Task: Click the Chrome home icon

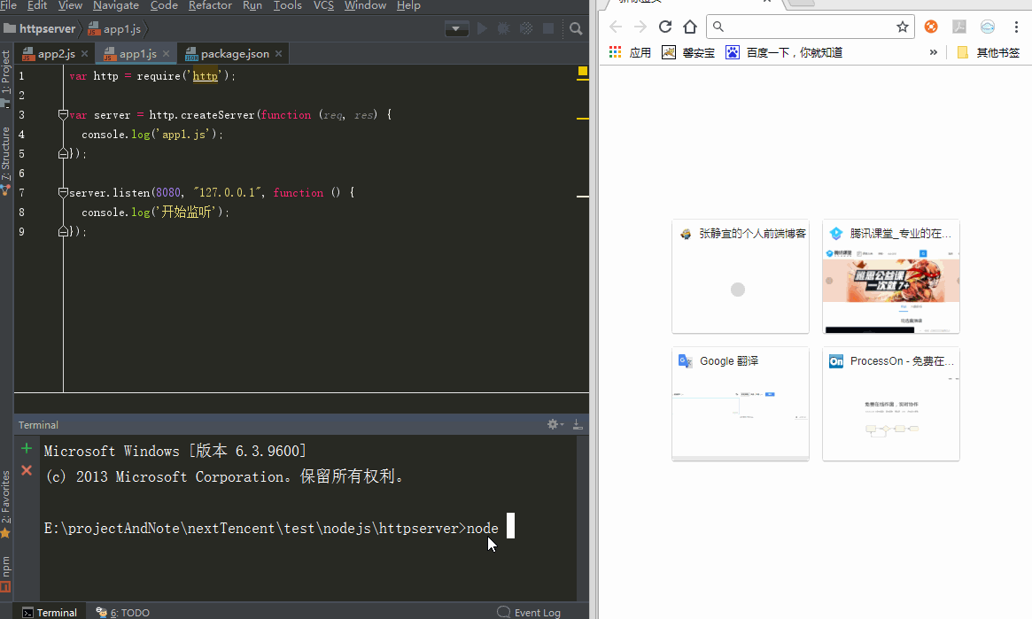Action: tap(690, 27)
